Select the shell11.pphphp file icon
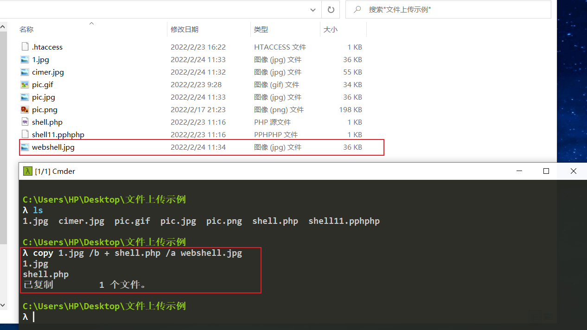This screenshot has width=587, height=330. click(25, 134)
